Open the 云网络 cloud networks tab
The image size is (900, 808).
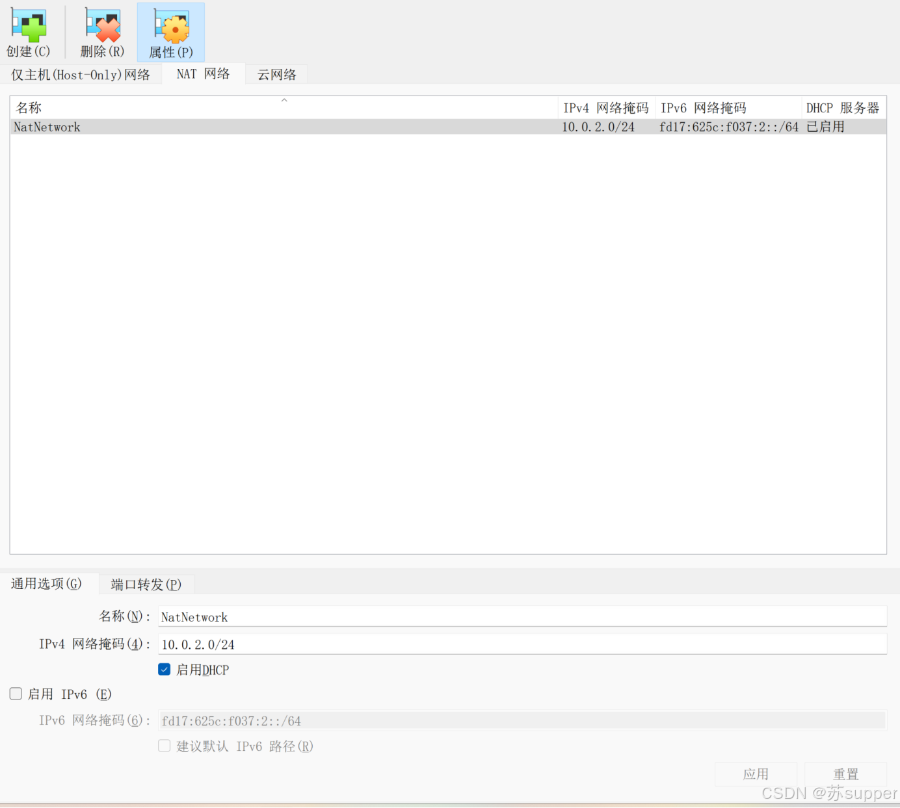coord(276,75)
